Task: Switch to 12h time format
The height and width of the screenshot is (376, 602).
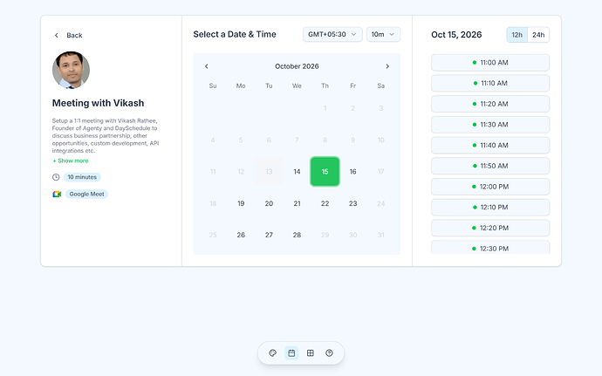Action: pyautogui.click(x=517, y=35)
